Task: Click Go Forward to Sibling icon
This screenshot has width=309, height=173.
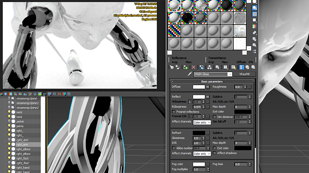Action: tap(253, 67)
